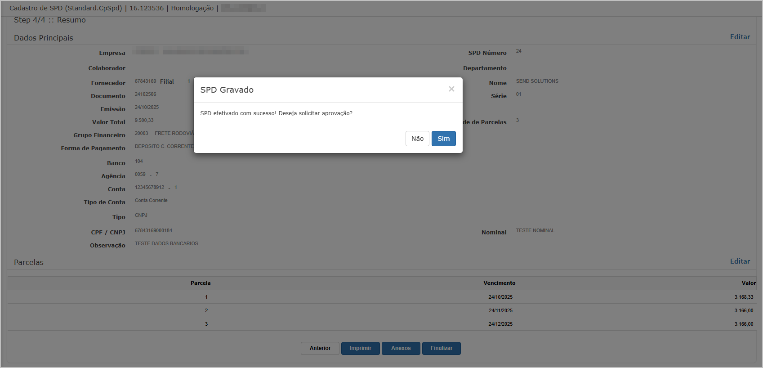
Task: Decline approval request with Não
Action: tap(417, 139)
